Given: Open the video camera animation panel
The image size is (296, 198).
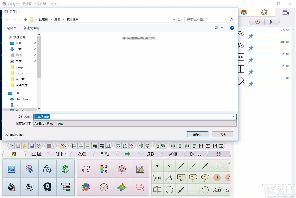Looking at the screenshot, I should coord(285,12).
